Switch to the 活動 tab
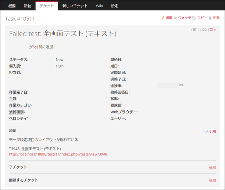This screenshot has width=225, height=190. pos(27,6)
